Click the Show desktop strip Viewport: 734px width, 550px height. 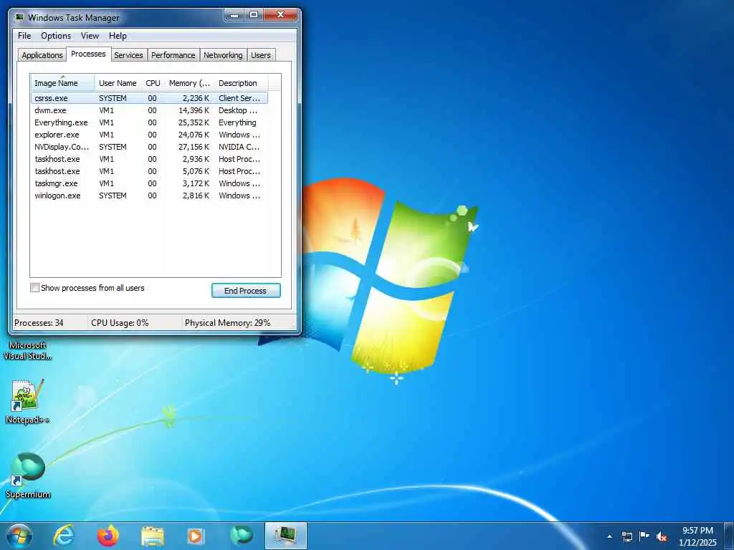(729, 536)
